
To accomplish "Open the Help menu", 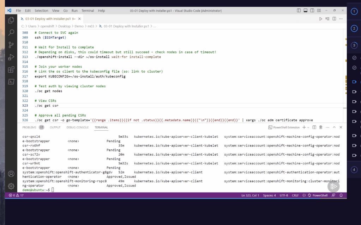I will click(x=101, y=11).
